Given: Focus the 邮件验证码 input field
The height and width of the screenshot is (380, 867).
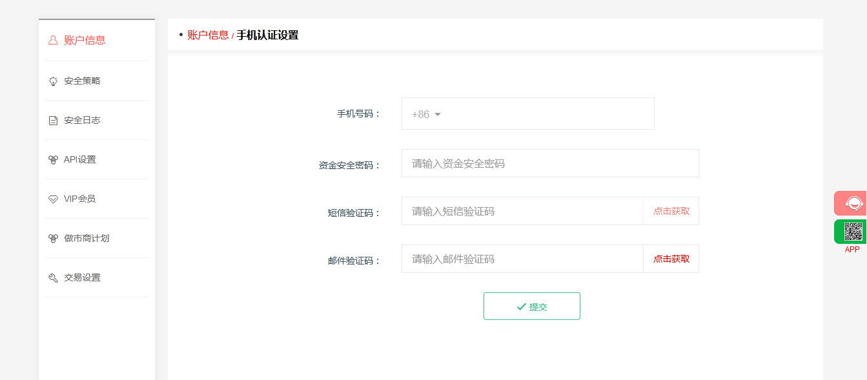Looking at the screenshot, I should pos(522,259).
